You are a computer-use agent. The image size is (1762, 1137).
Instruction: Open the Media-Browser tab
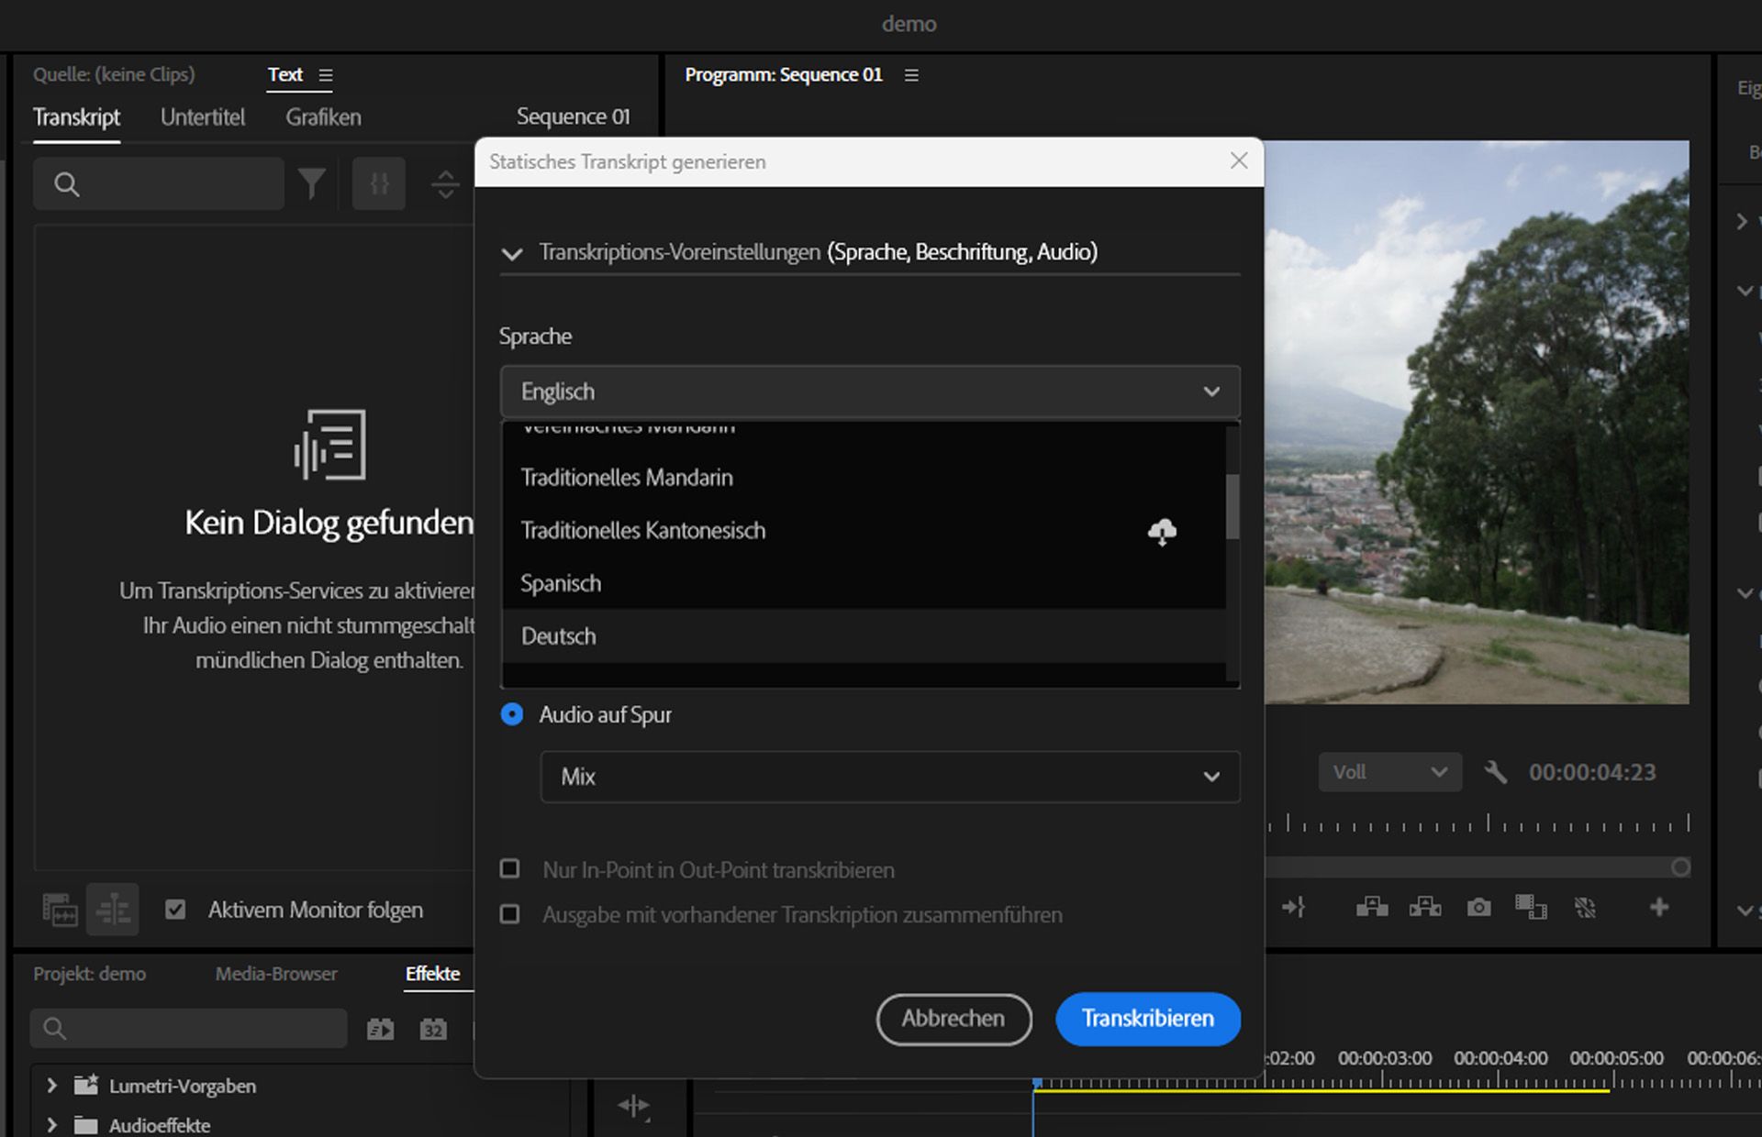pos(275,974)
